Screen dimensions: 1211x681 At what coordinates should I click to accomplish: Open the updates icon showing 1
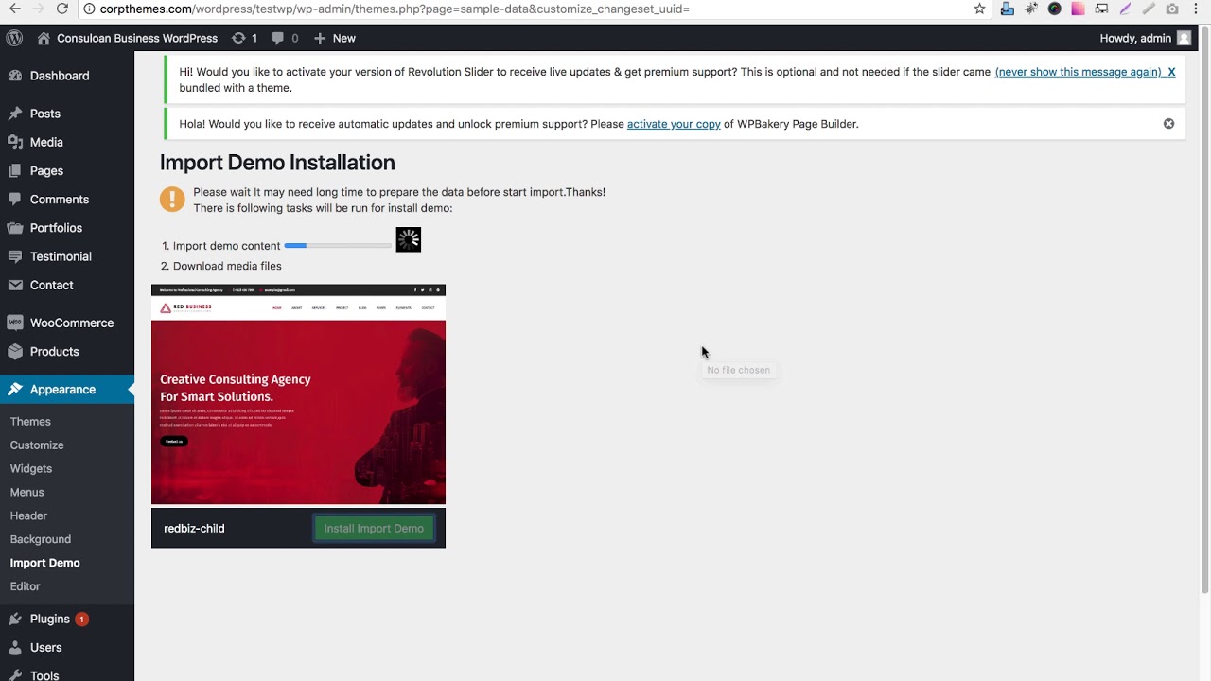click(244, 38)
